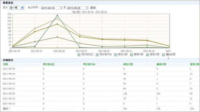The height and width of the screenshot is (112, 200).
Task: Click the 绑定次数 data point on 2011-05-19
Action: pyautogui.click(x=35, y=29)
